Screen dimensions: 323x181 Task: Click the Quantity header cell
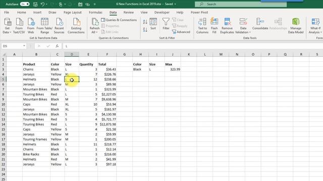88,64
